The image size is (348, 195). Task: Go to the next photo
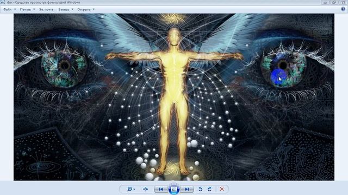[x=187, y=189]
